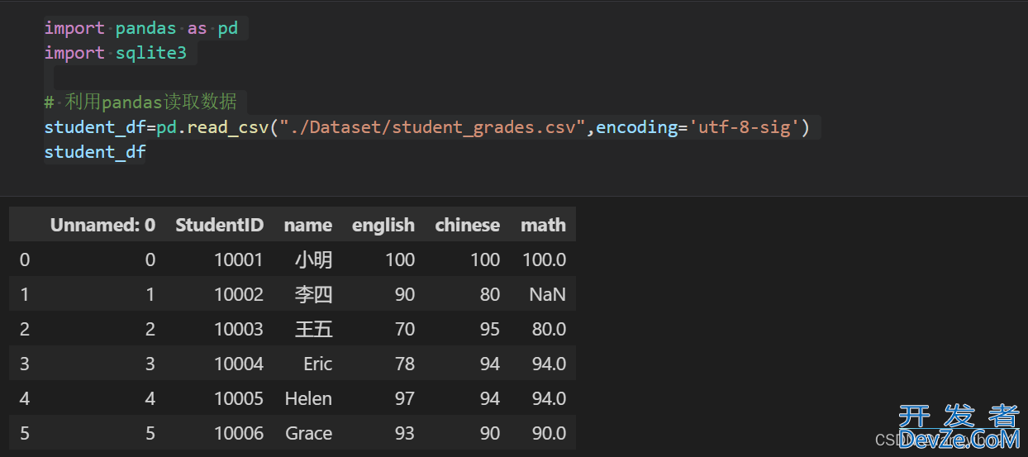Select StudentID cell 10006
Image resolution: width=1028 pixels, height=457 pixels.
point(239,433)
